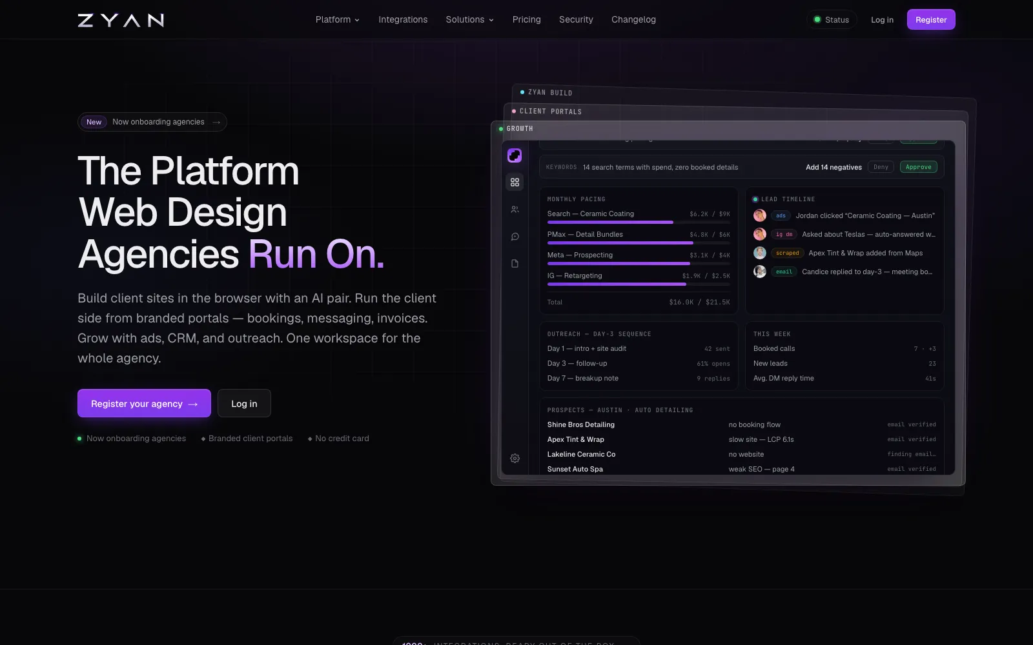Click avatar beside Candice replied entry
This screenshot has height=645, width=1033.
[x=760, y=272]
